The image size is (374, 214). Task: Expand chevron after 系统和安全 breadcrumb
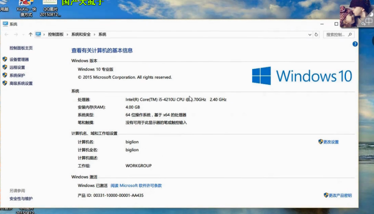click(x=94, y=34)
